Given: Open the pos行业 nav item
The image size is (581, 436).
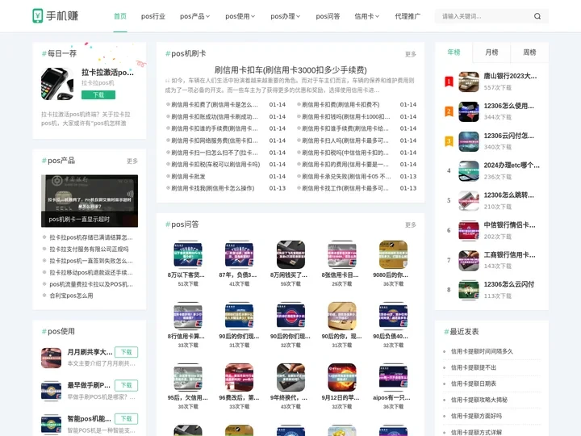Looking at the screenshot, I should click(153, 16).
